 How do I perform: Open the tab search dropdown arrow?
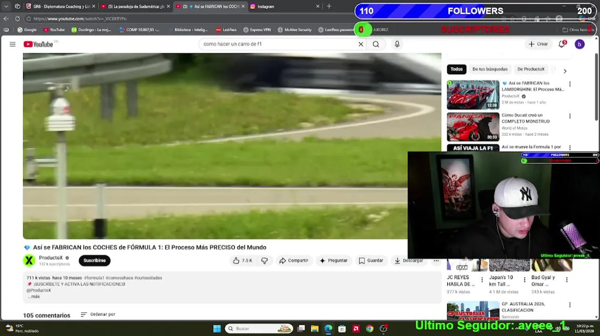click(x=6, y=6)
